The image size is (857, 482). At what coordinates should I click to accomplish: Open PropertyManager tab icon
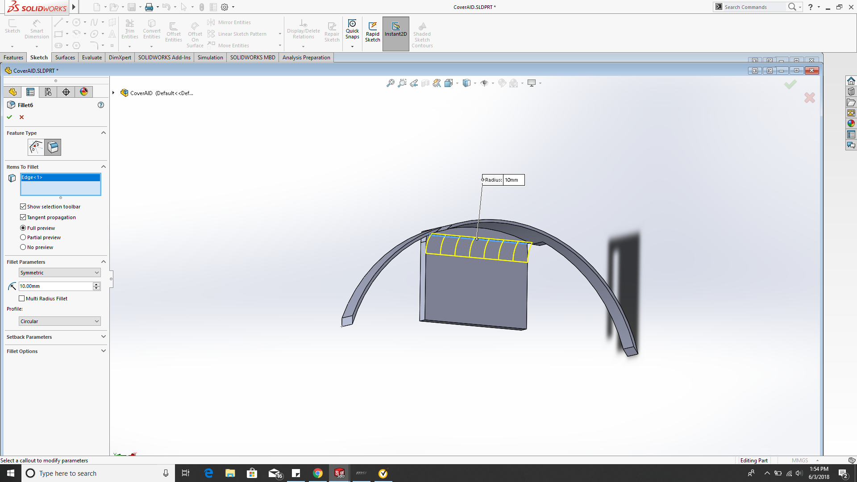coord(30,92)
